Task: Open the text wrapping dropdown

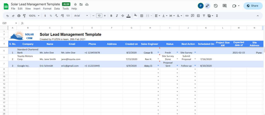Action: coord(172,16)
